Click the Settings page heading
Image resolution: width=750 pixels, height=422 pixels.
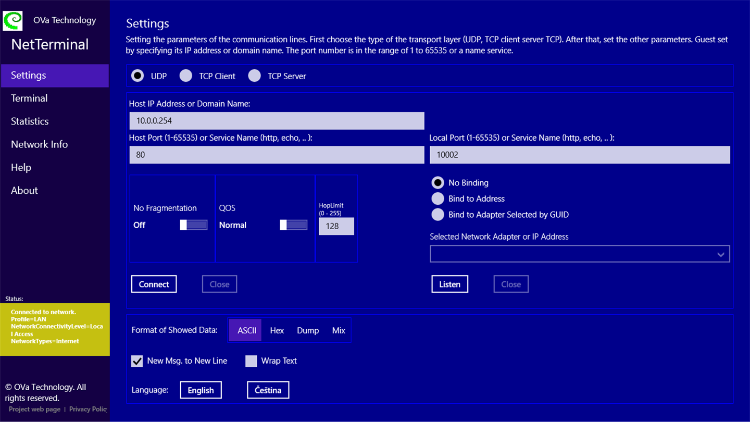[x=147, y=24]
